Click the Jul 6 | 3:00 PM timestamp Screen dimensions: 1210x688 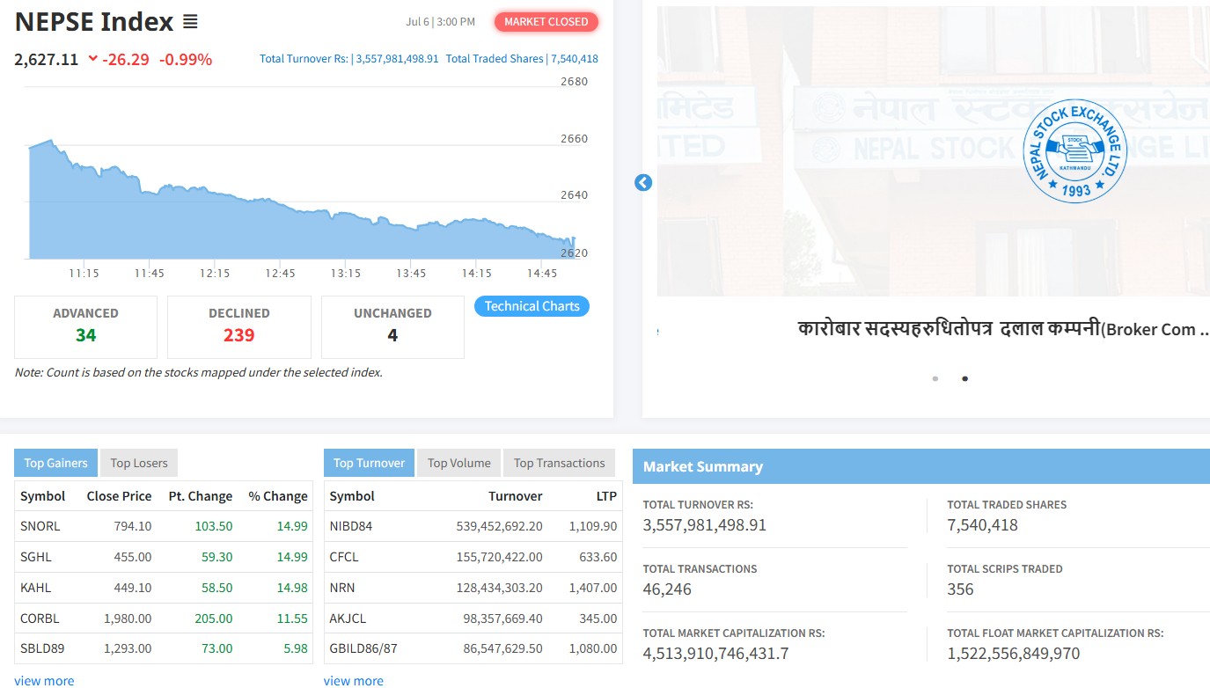coord(441,22)
